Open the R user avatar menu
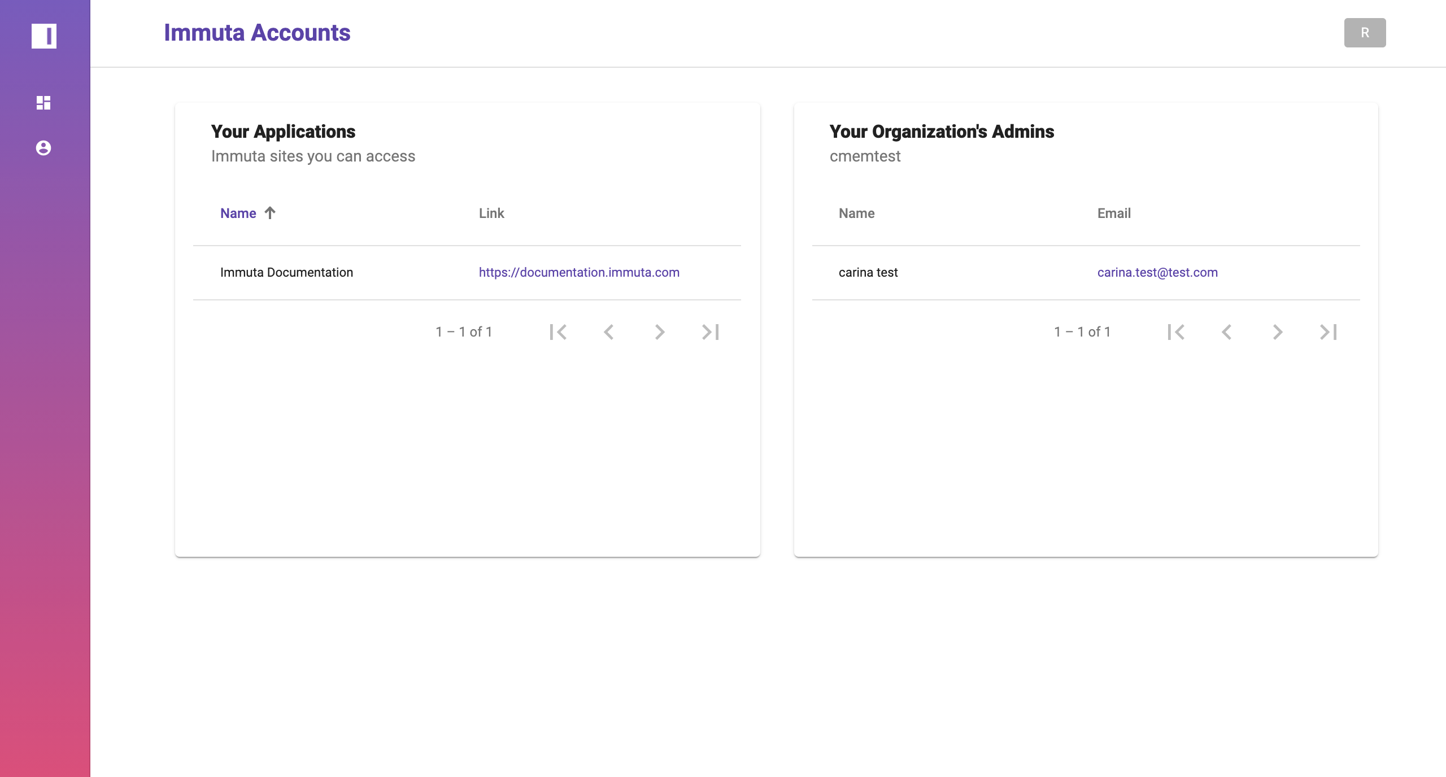 [1365, 33]
